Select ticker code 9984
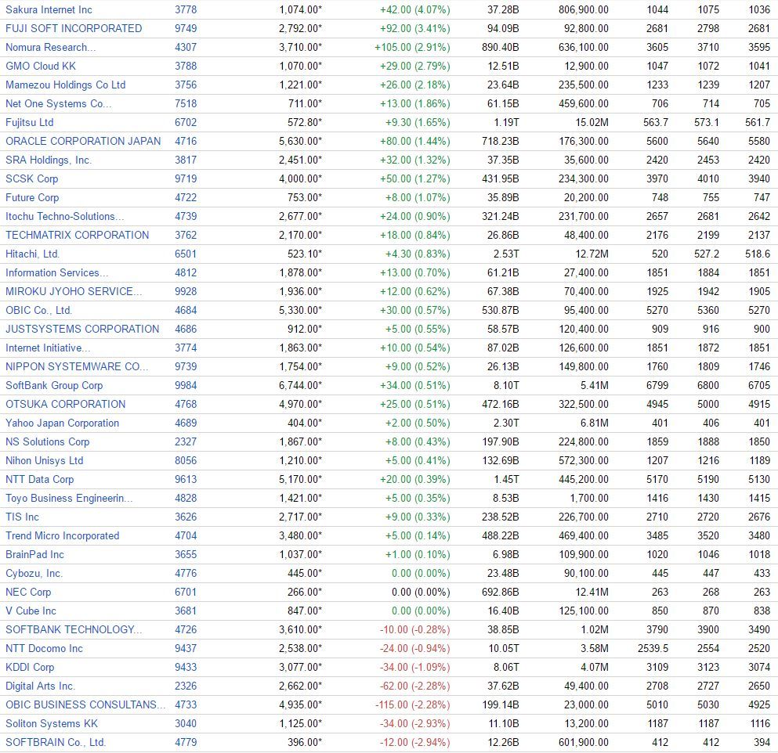Viewport: 778px width, 753px height. point(186,386)
